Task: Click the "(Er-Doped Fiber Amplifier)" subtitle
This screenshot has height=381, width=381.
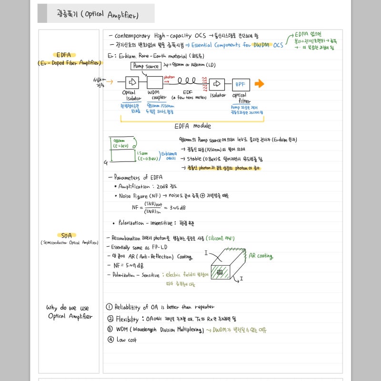Action: click(70, 63)
